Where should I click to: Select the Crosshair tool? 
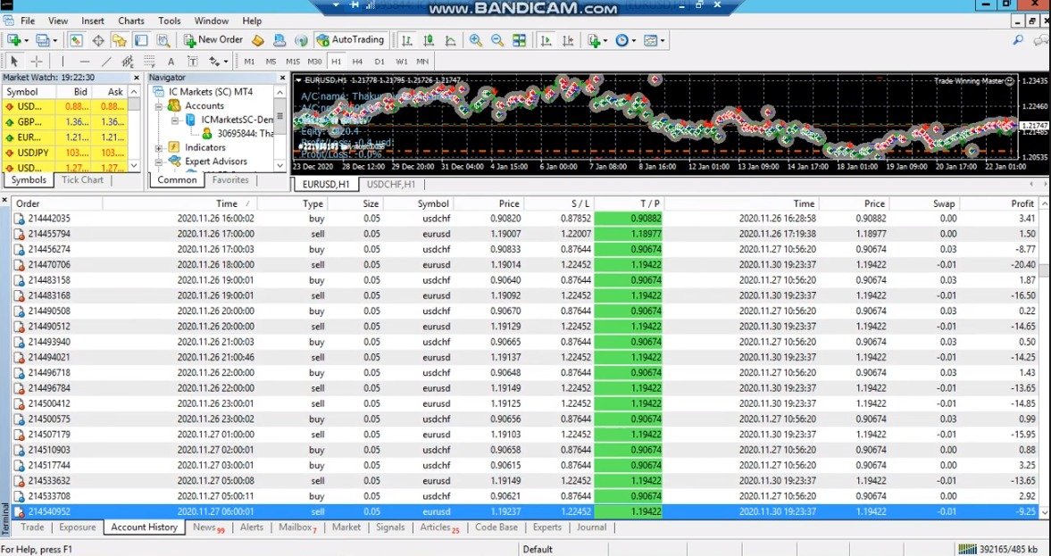point(36,61)
